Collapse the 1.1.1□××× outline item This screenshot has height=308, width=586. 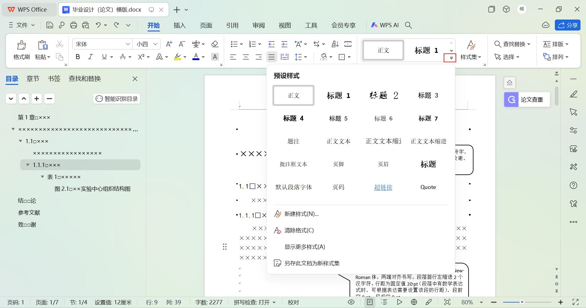28,165
